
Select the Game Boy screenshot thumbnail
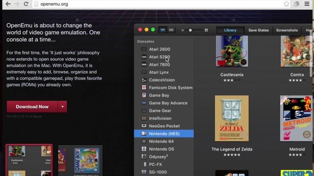pyautogui.click(x=80, y=161)
